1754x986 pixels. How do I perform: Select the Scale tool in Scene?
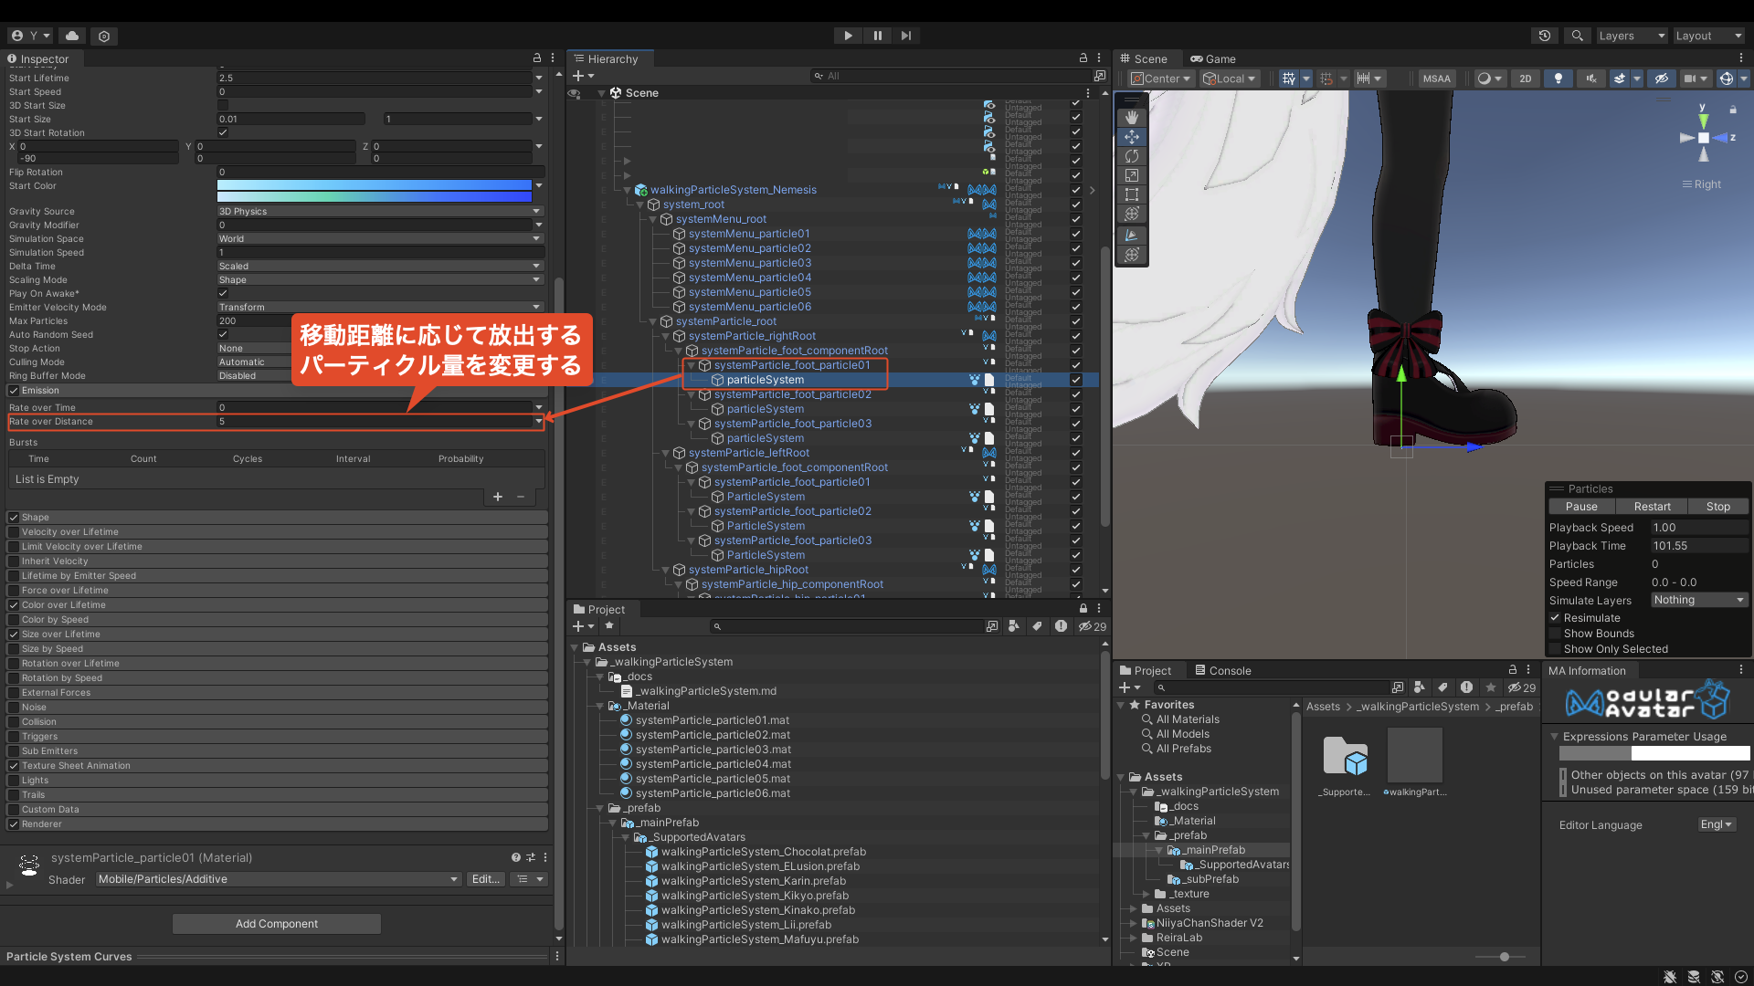pyautogui.click(x=1131, y=175)
